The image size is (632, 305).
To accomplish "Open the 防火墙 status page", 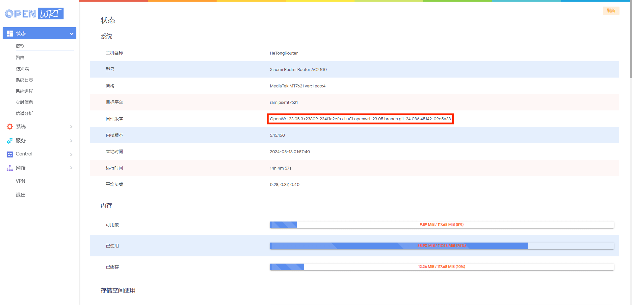I will (22, 69).
